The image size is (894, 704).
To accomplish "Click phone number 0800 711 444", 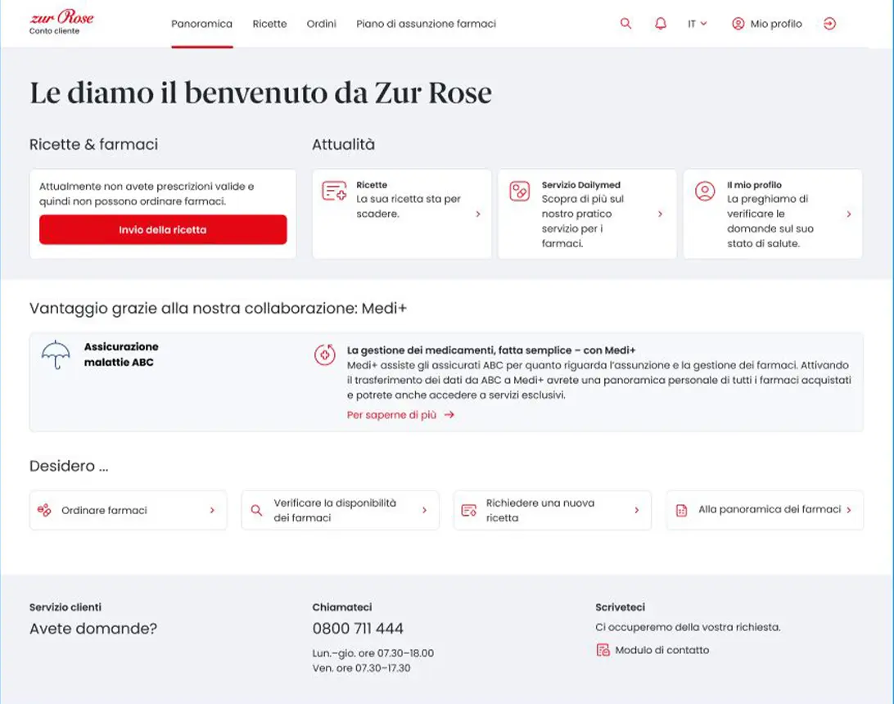I will (358, 628).
